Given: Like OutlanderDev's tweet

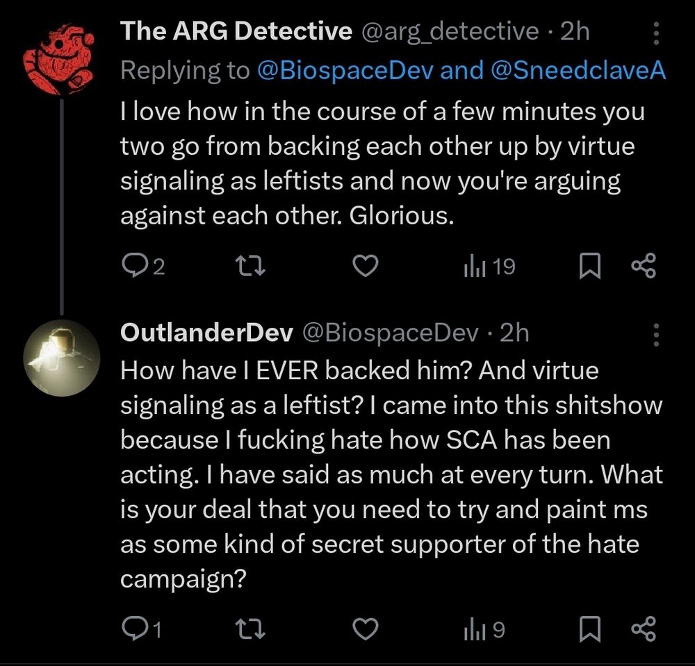Looking at the screenshot, I should click(x=366, y=630).
